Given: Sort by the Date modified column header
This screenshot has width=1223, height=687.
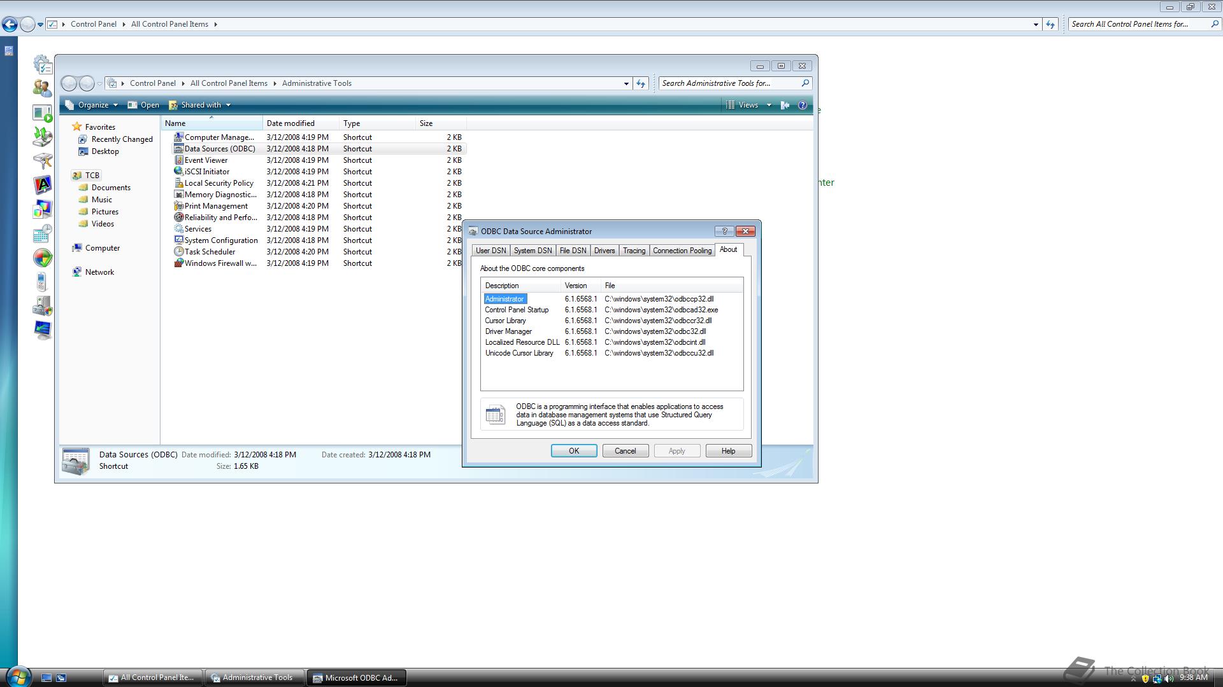Looking at the screenshot, I should 301,123.
